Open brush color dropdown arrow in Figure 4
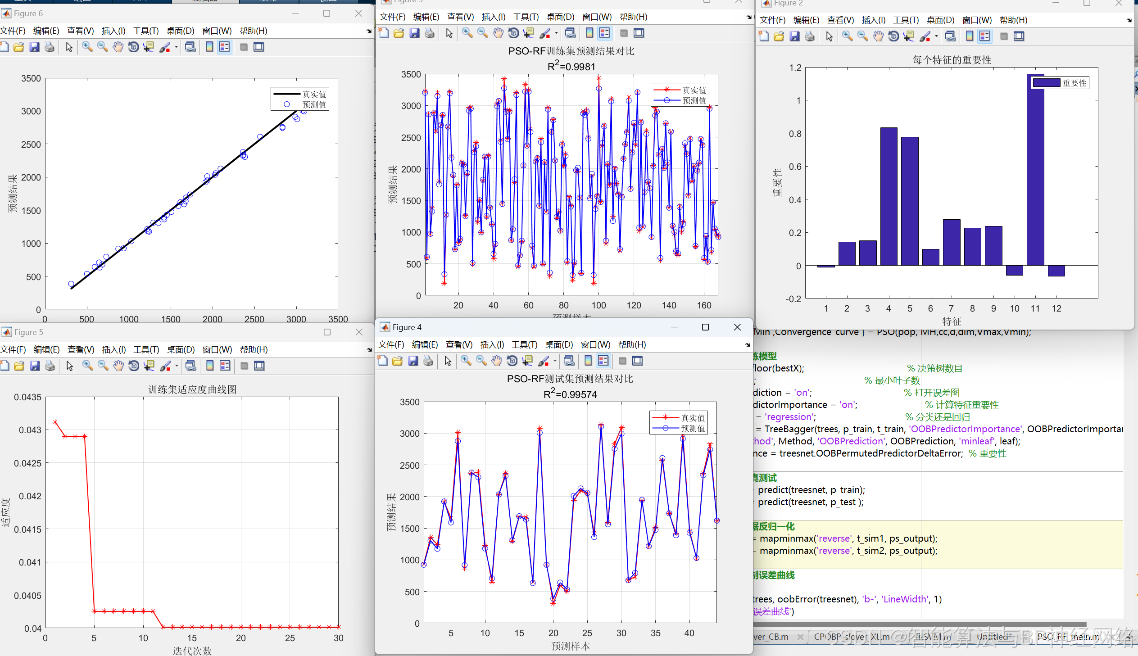The height and width of the screenshot is (656, 1138). pos(555,361)
